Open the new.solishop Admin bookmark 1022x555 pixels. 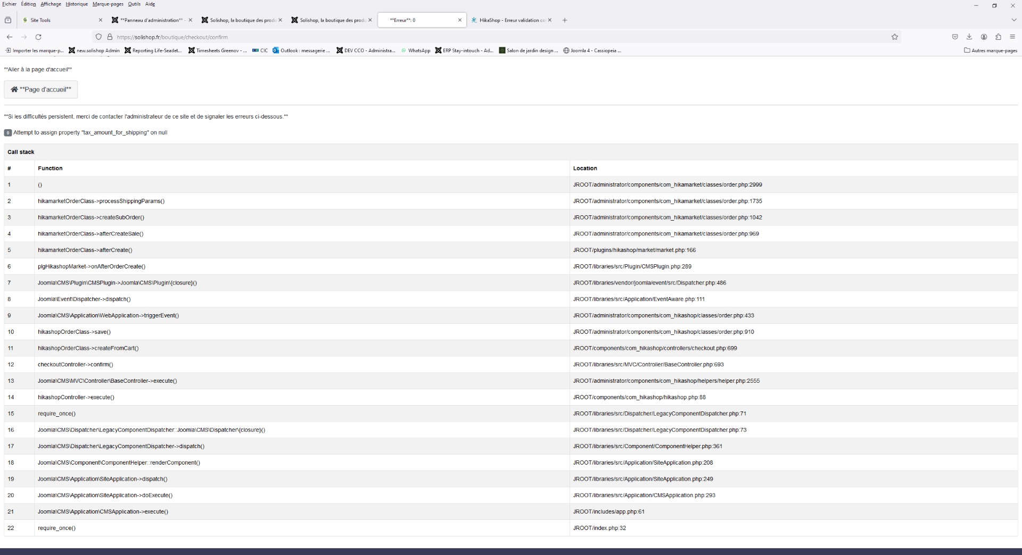coord(94,51)
